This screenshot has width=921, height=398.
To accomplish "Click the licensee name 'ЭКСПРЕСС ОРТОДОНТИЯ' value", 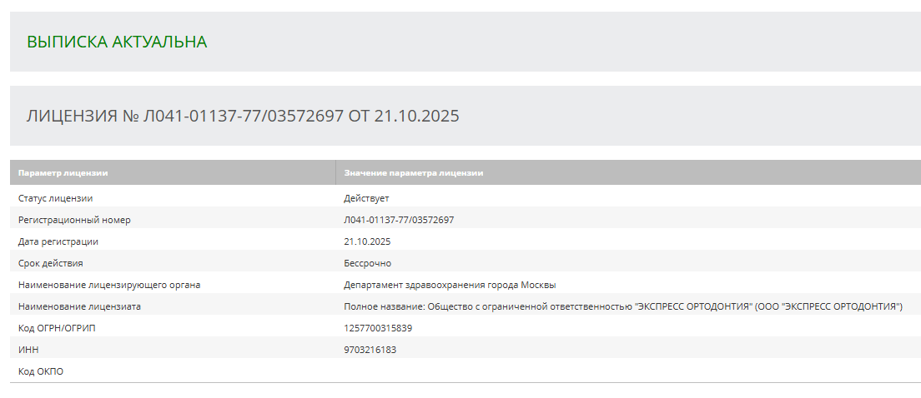I will 623,306.
